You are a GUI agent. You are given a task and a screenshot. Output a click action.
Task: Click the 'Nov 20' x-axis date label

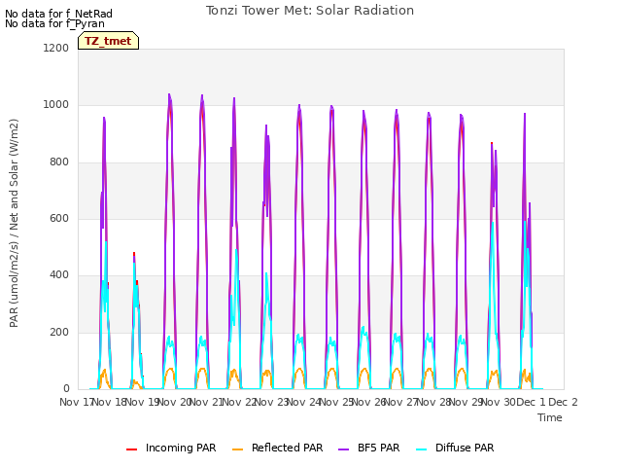(x=175, y=402)
